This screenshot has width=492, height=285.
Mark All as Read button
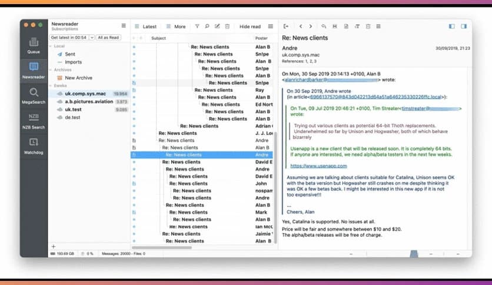(x=108, y=37)
